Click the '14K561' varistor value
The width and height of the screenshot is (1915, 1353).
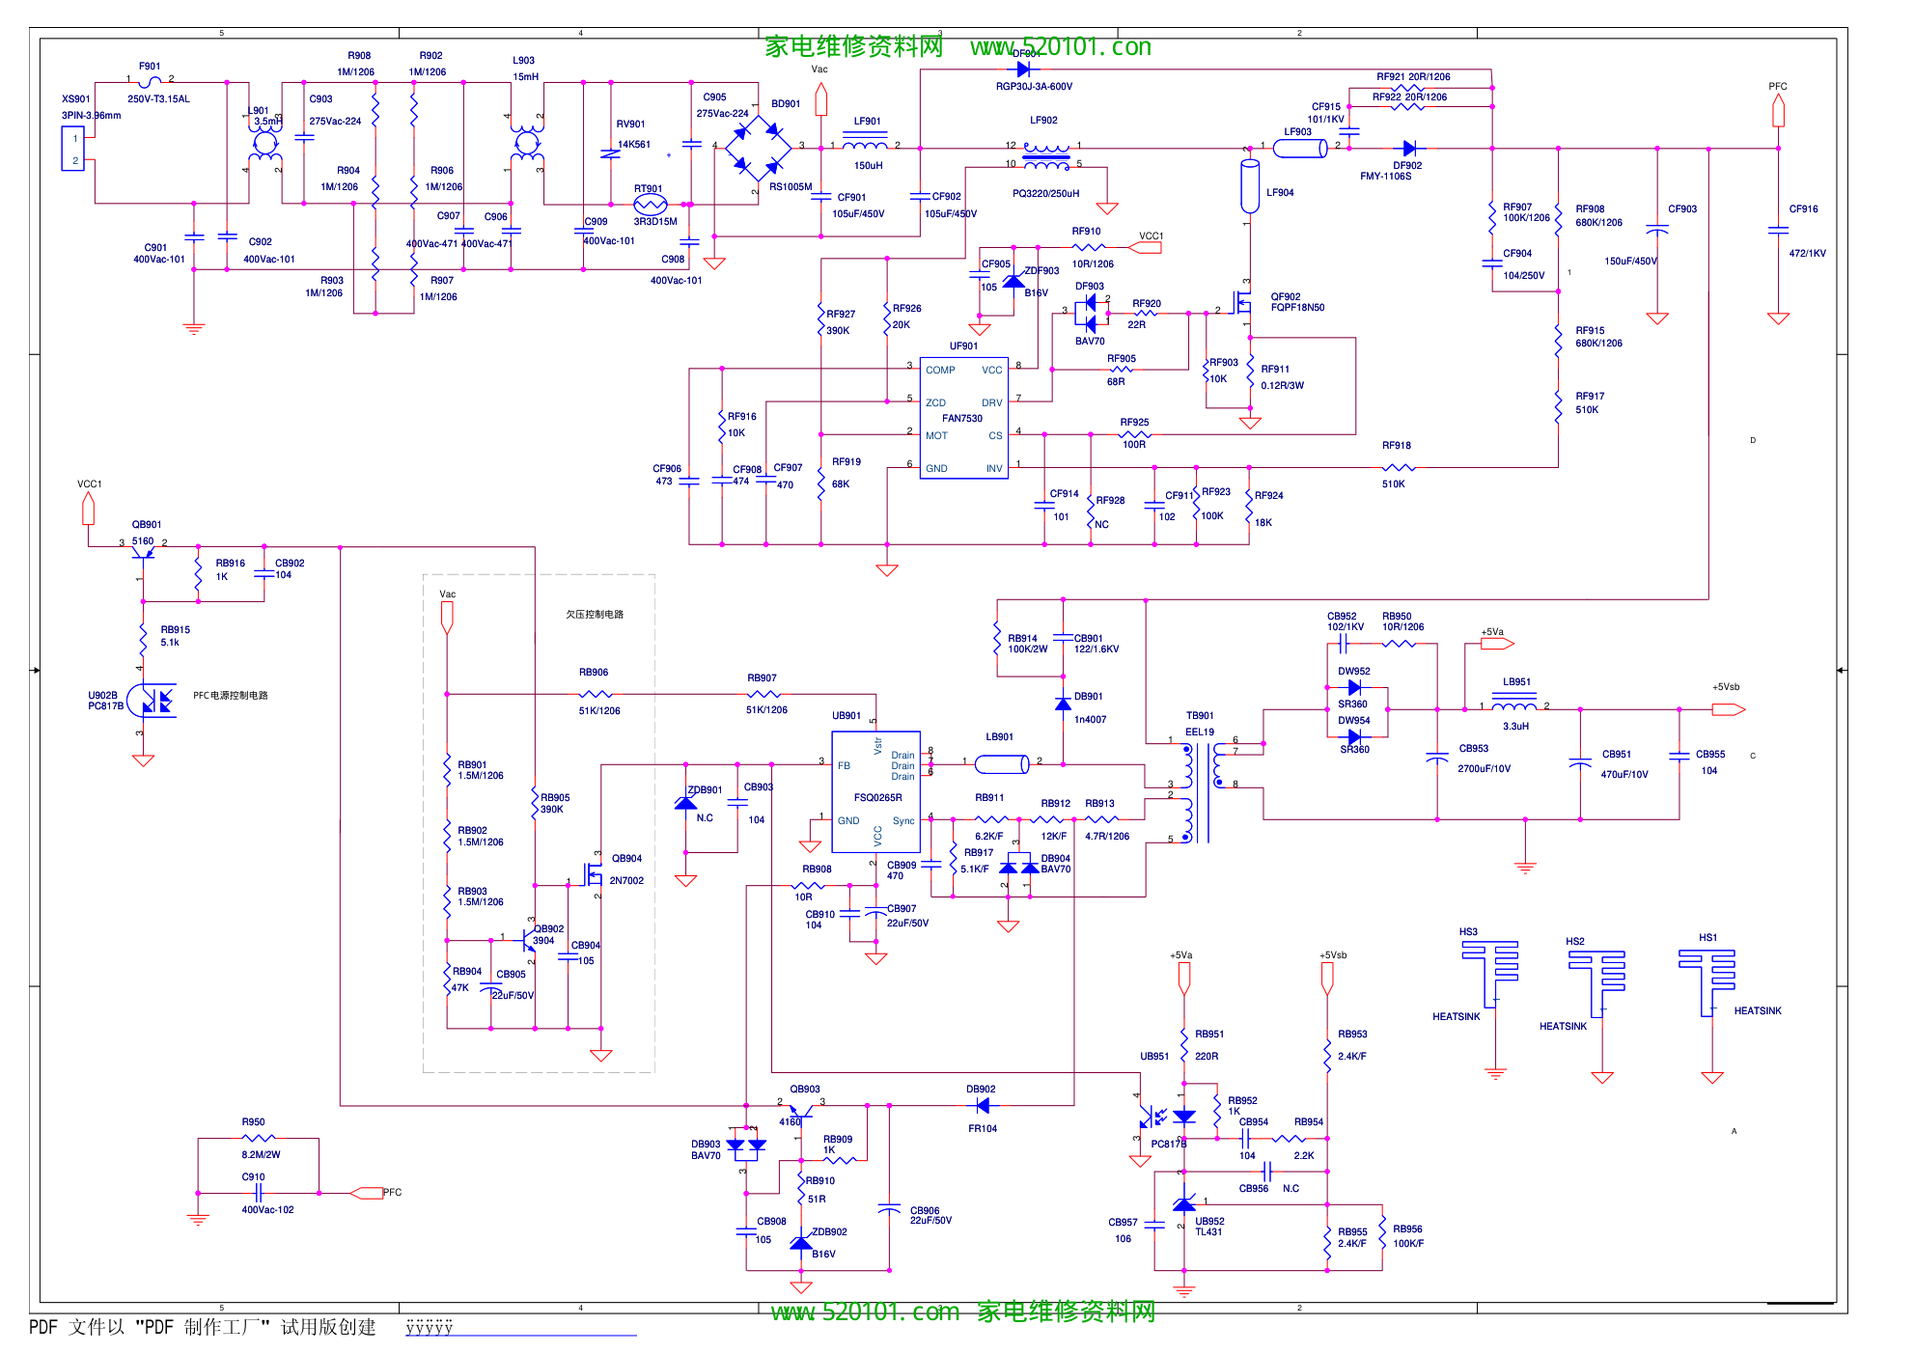(x=633, y=144)
